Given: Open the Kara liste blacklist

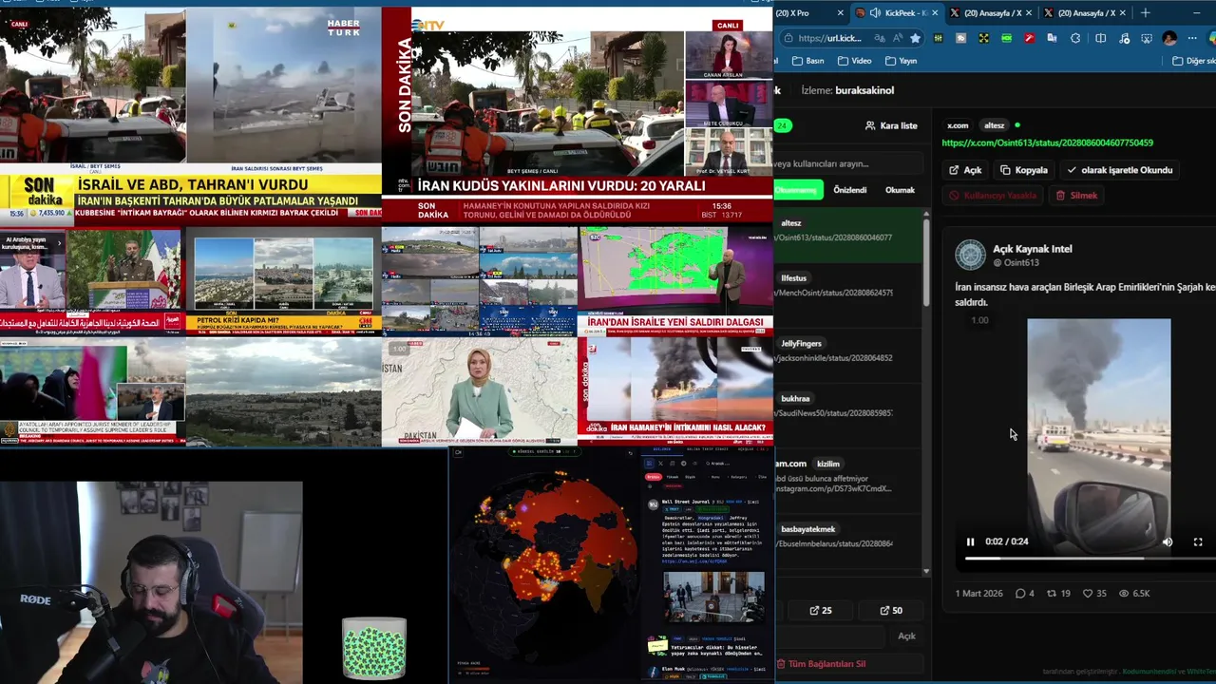Looking at the screenshot, I should (891, 125).
